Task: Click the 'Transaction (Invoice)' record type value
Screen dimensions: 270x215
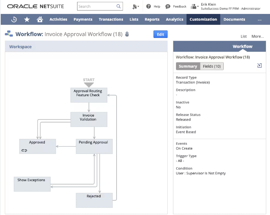Action: 193,82
